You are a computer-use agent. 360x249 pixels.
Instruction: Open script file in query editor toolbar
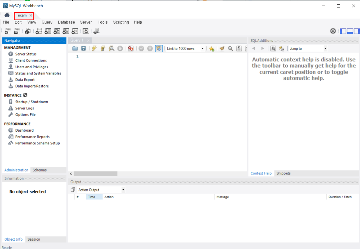[75, 48]
